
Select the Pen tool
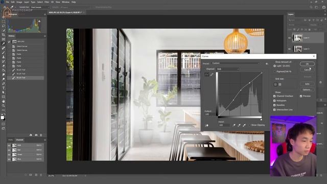coord(4,83)
